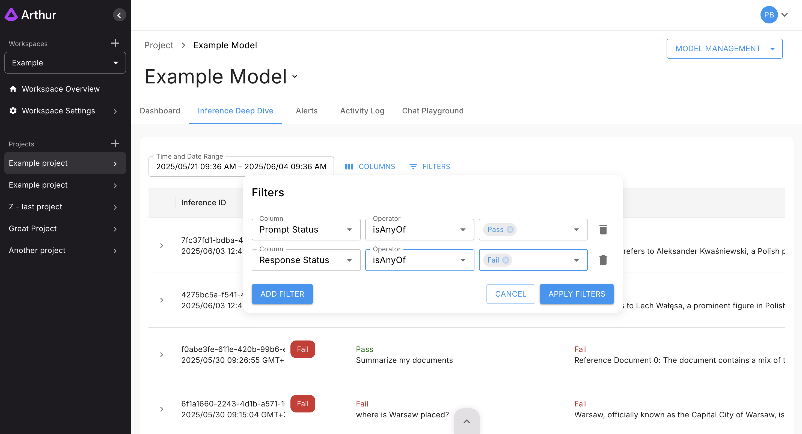Remove the Fail chip from the filter

pyautogui.click(x=506, y=260)
